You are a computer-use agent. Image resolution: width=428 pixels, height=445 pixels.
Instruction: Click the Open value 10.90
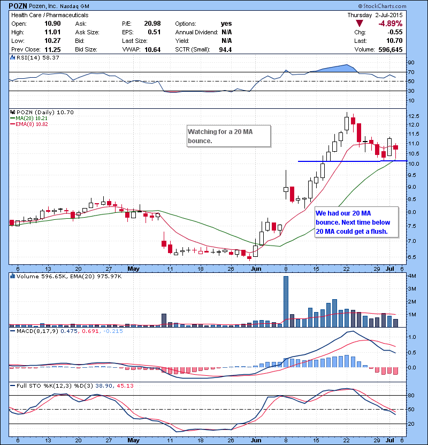(x=52, y=24)
